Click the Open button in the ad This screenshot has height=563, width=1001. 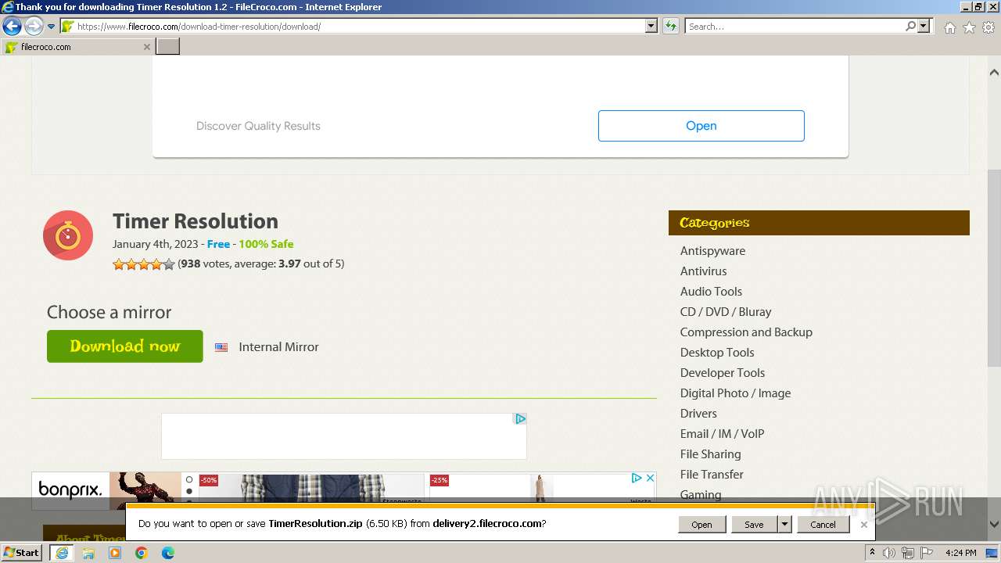tap(701, 126)
